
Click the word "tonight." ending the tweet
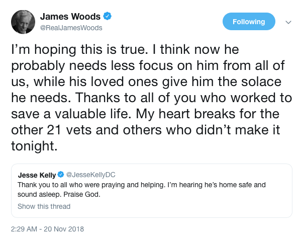34,146
